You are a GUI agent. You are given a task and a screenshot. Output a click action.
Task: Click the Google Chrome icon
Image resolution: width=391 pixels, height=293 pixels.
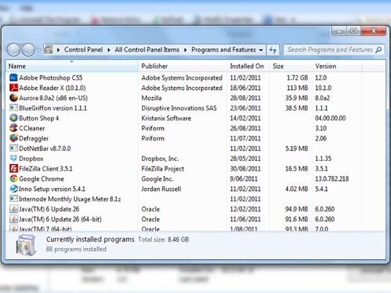(x=14, y=178)
